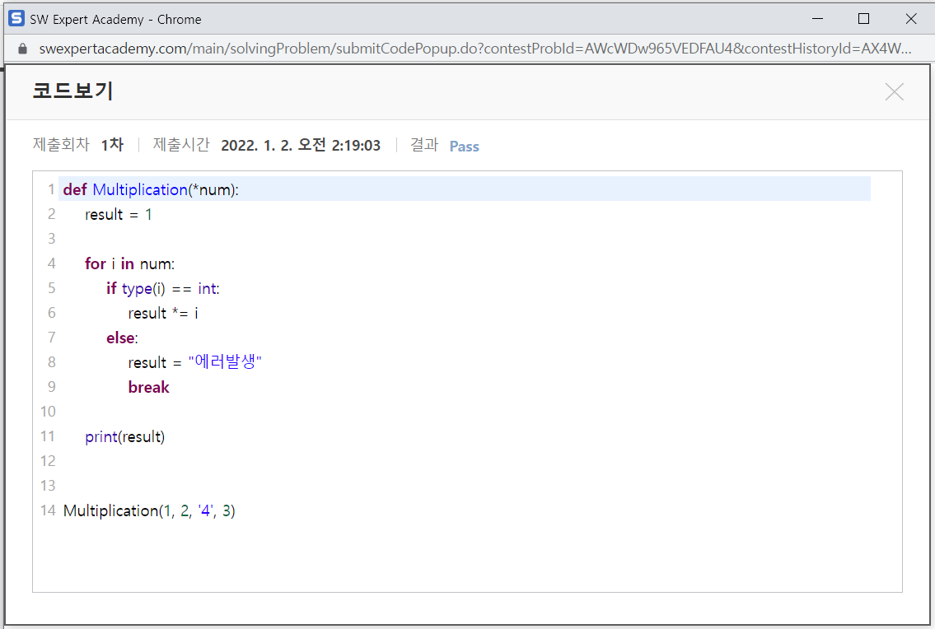935x629 pixels.
Task: Click the lock icon in address bar
Action: click(x=23, y=49)
